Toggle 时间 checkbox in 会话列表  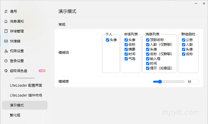coord(126,54)
